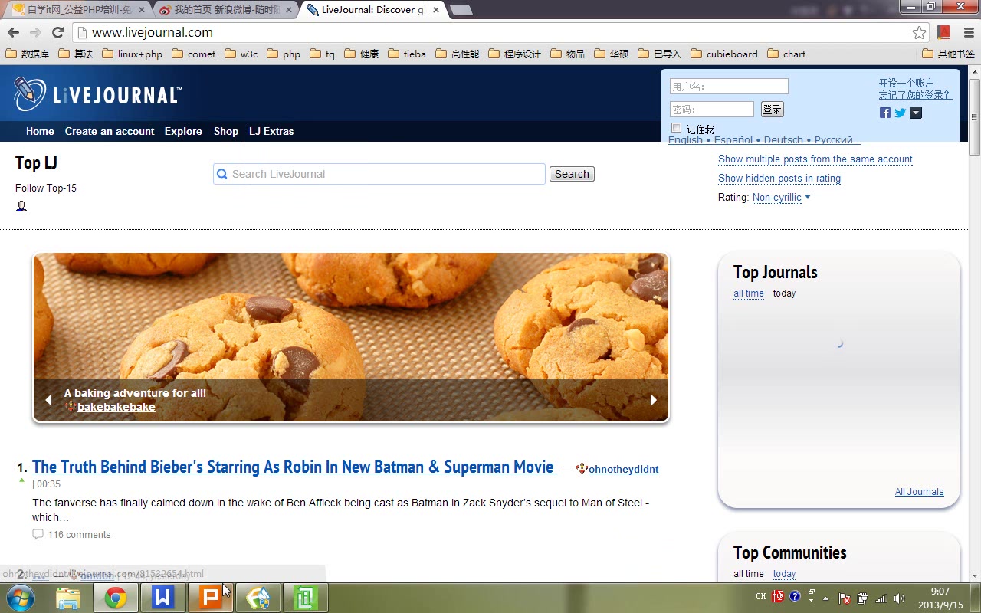The image size is (981, 613).
Task: Select Top Communities today filter
Action: tap(784, 574)
